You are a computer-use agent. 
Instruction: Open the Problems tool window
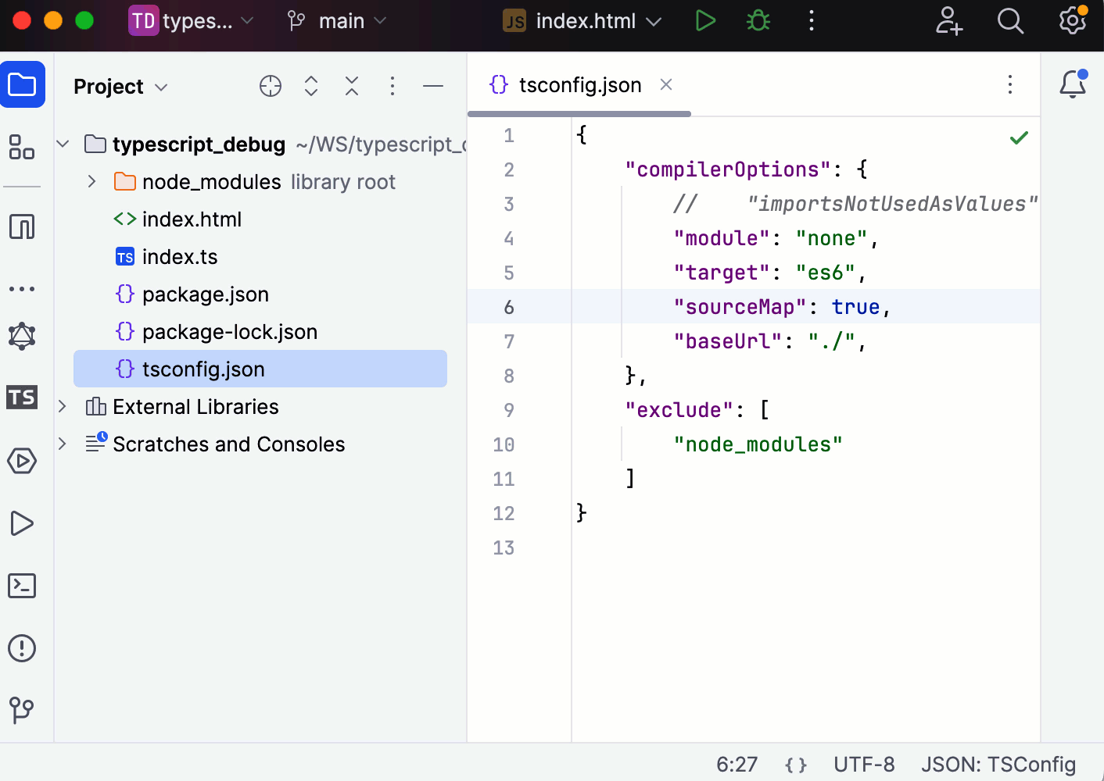pos(22,648)
